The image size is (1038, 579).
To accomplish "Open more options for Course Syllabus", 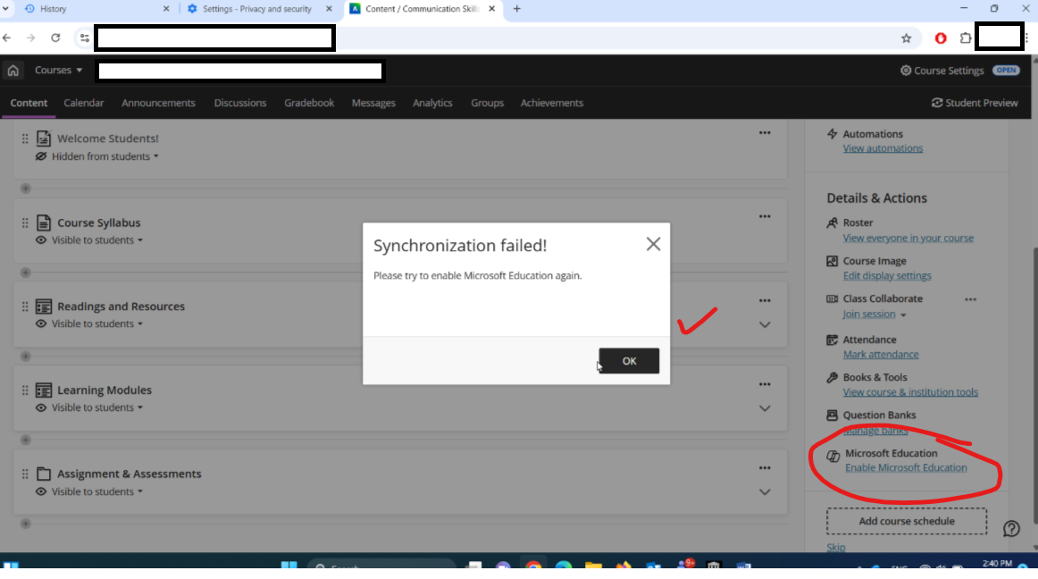I will point(765,216).
